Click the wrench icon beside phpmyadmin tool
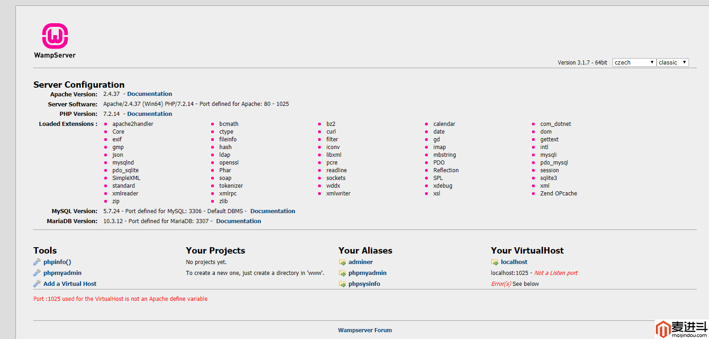 pos(37,273)
